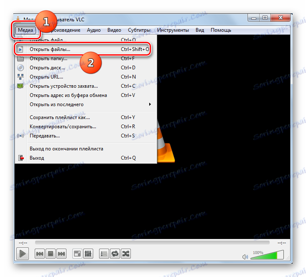Open the Аудио menu
This screenshot has height=277, width=306.
tap(94, 30)
